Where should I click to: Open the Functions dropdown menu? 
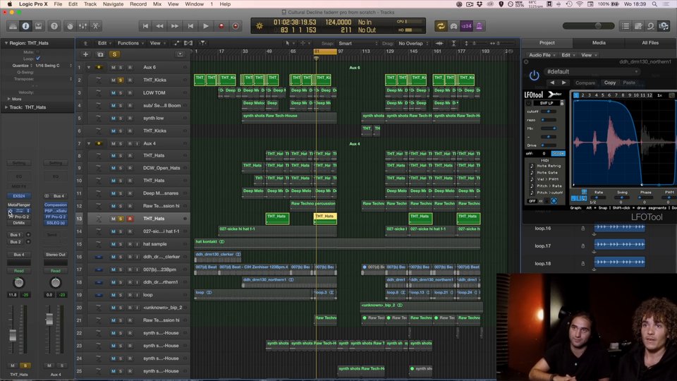click(131, 43)
